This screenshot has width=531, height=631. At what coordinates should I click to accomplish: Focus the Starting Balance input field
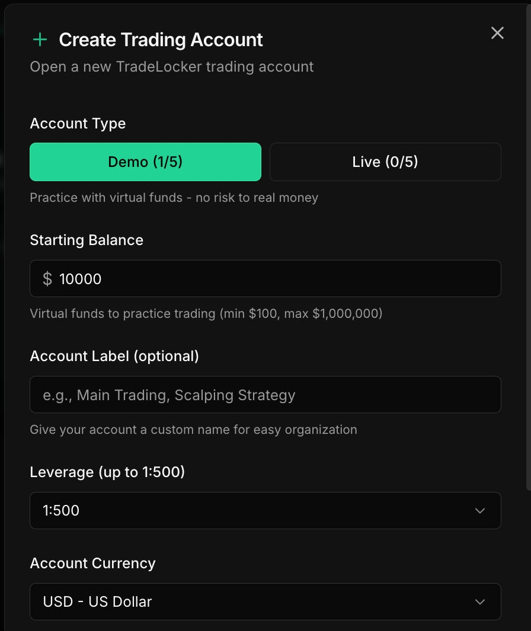tap(265, 278)
